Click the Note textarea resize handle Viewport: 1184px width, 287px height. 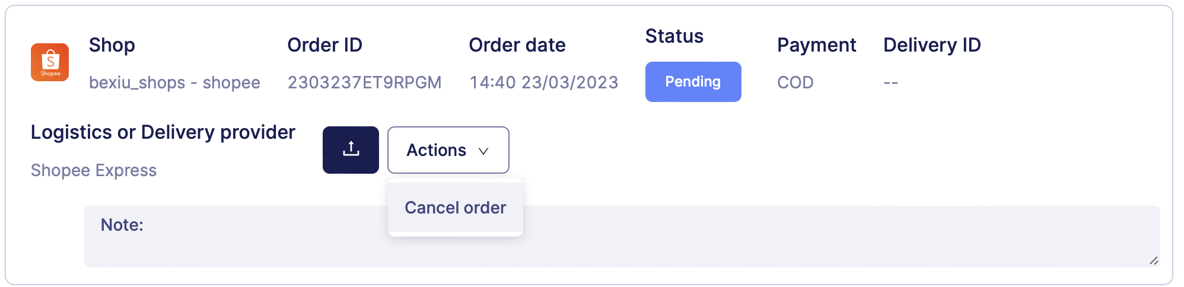tap(1154, 261)
